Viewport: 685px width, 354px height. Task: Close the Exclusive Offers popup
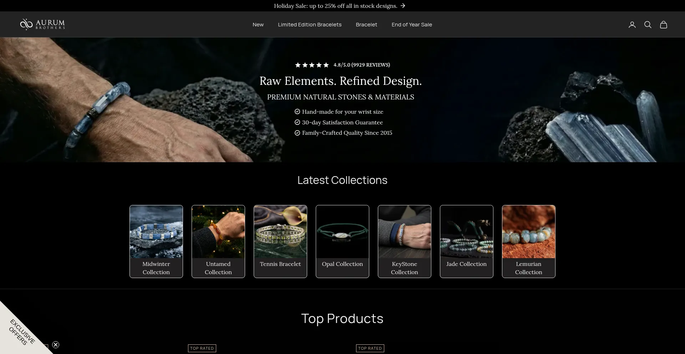[56, 344]
